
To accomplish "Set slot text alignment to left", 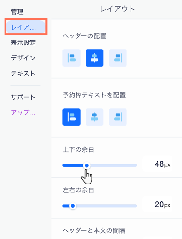I will (x=71, y=117).
